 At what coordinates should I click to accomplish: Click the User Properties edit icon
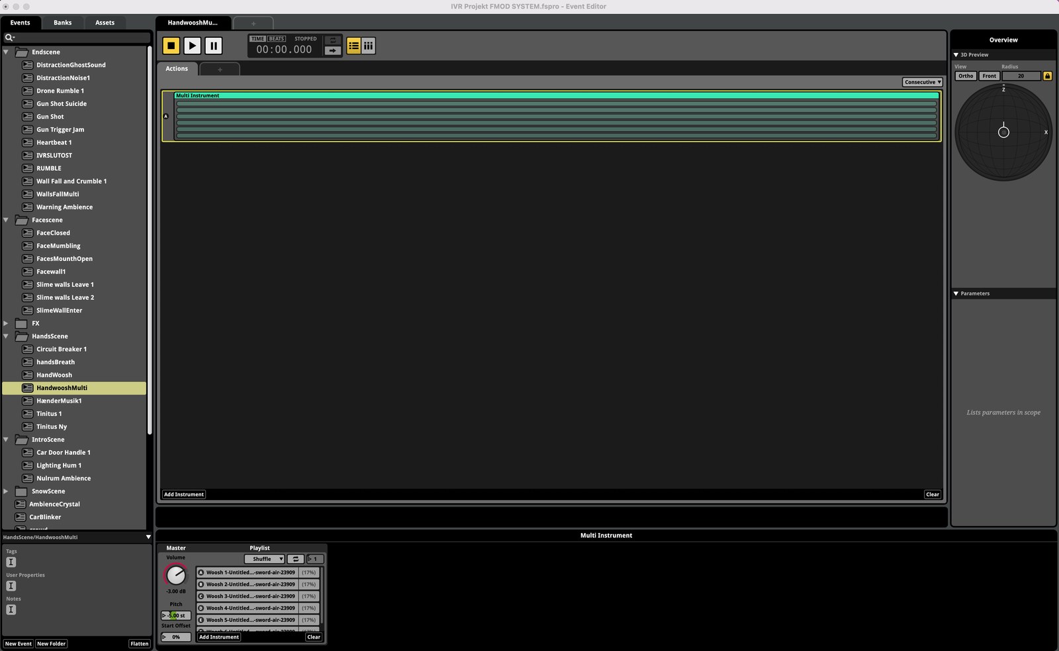pyautogui.click(x=11, y=586)
